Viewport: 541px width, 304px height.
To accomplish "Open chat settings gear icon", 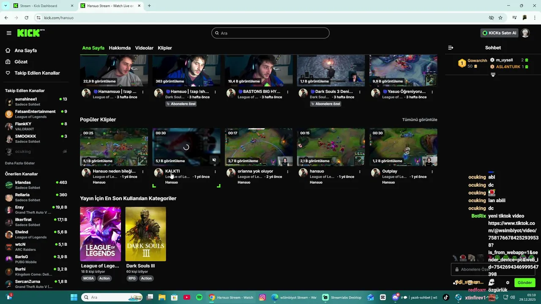I will pos(508,282).
